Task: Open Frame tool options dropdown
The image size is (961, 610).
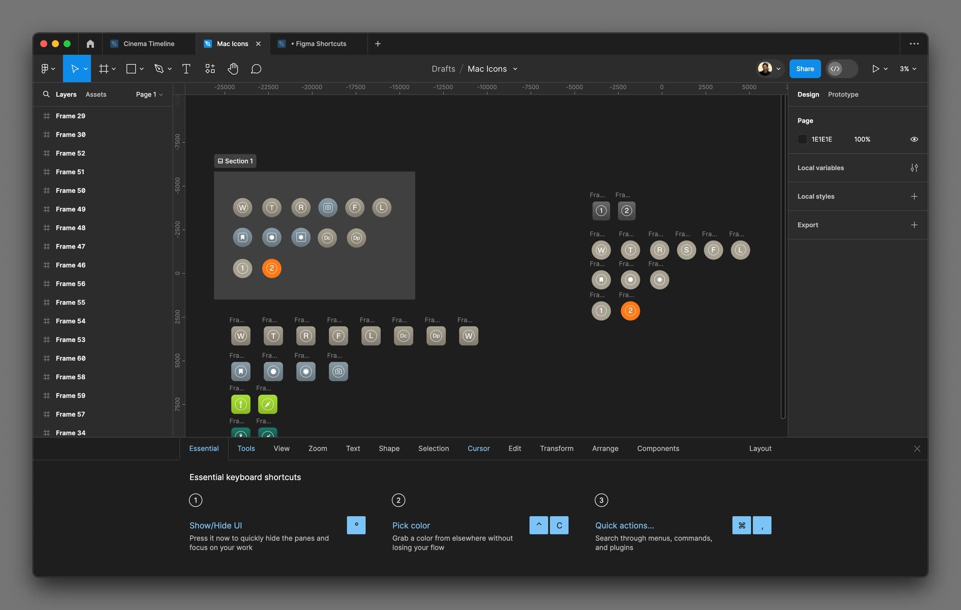Action: coord(114,69)
